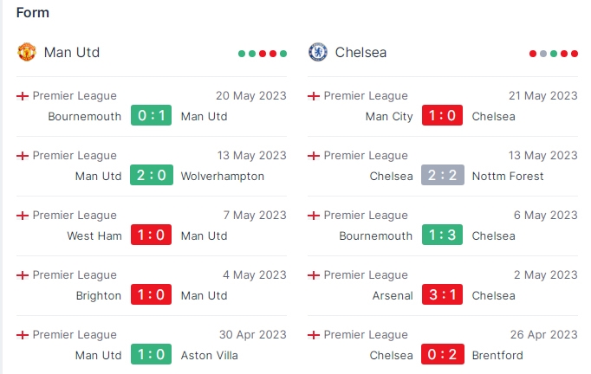Open the Man City 1:0 Chelsea score
Image resolution: width=591 pixels, height=374 pixels.
point(442,115)
